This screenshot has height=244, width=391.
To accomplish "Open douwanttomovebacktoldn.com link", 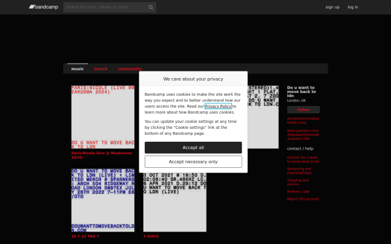I will coord(303,120).
